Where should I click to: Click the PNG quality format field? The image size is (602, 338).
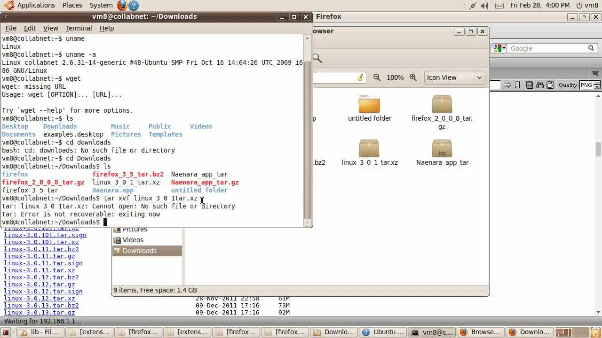point(586,85)
